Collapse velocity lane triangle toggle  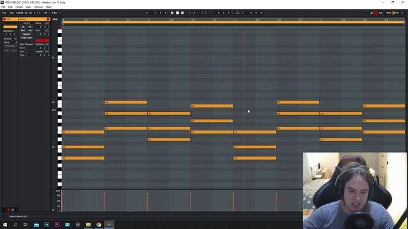[53, 210]
